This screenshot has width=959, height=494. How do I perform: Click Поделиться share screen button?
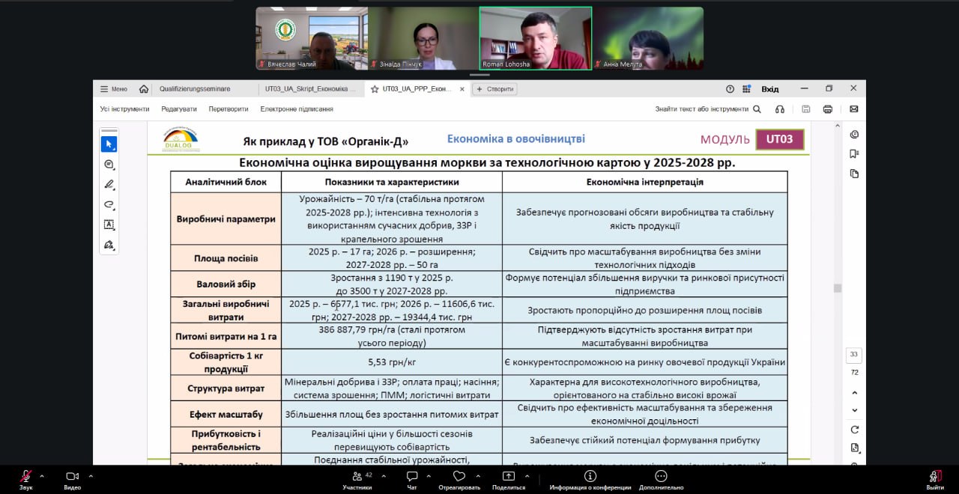click(509, 479)
